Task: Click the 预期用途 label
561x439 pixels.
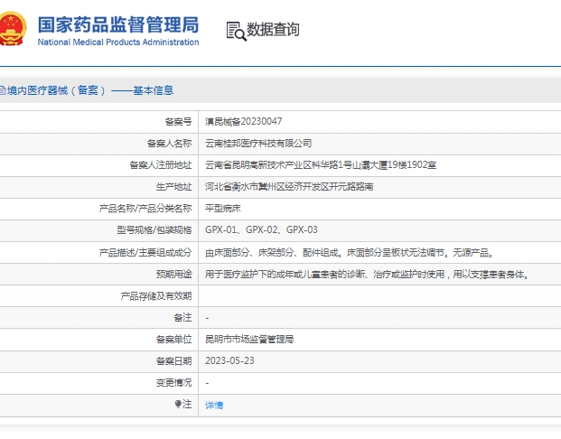Action: pyautogui.click(x=173, y=275)
